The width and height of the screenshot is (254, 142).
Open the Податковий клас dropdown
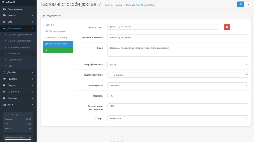point(177,75)
